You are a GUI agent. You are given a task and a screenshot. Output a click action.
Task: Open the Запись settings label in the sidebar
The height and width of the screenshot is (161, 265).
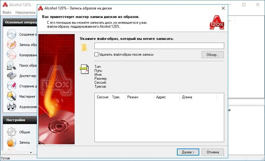click(24, 142)
